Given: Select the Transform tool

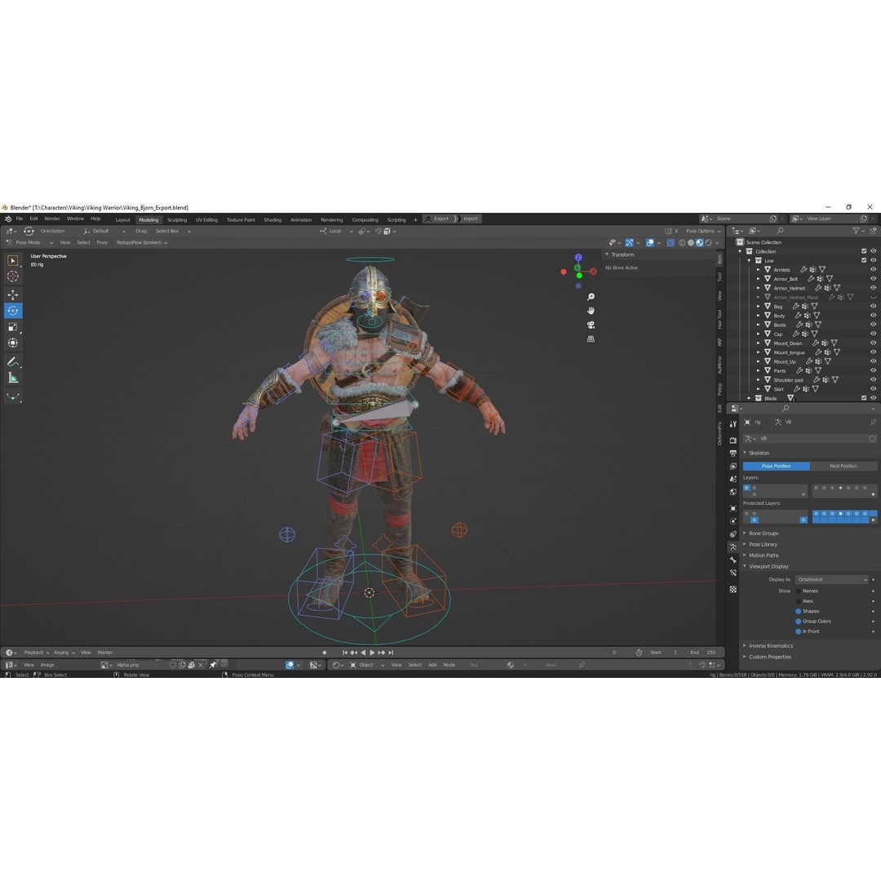Looking at the screenshot, I should pyautogui.click(x=13, y=343).
